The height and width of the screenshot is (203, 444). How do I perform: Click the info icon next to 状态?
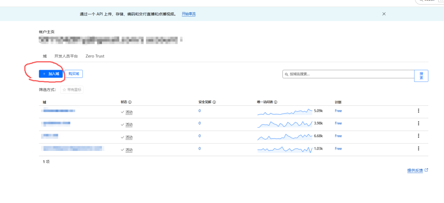tap(130, 103)
